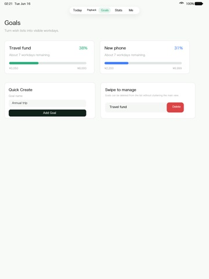Open the Me tab
This screenshot has height=279, width=209.
click(131, 10)
